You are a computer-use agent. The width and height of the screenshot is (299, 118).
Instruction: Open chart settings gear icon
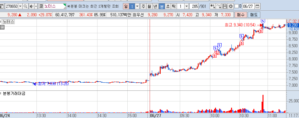231,6
